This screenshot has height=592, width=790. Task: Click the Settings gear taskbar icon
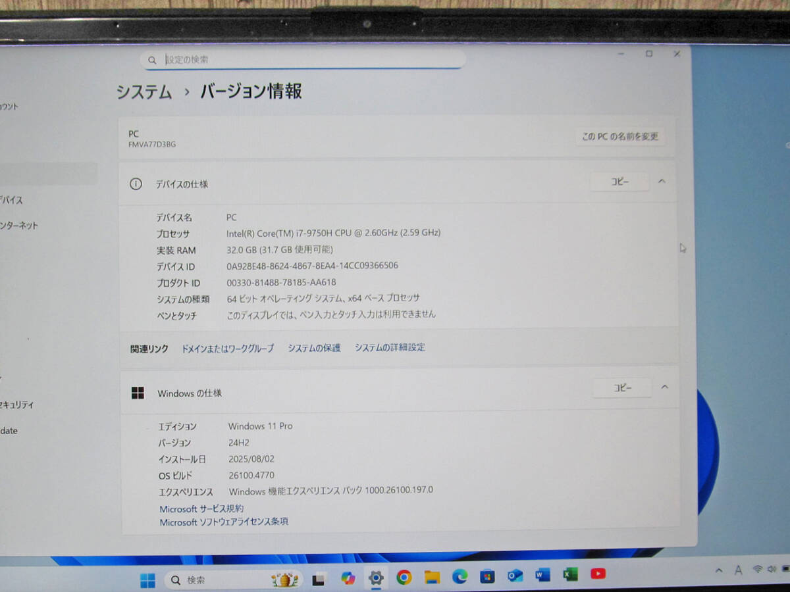376,578
